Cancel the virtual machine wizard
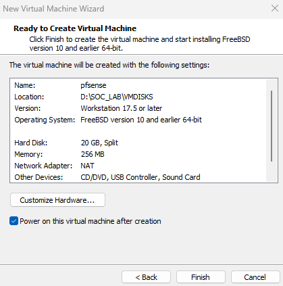The height and width of the screenshot is (286, 283). [255, 277]
